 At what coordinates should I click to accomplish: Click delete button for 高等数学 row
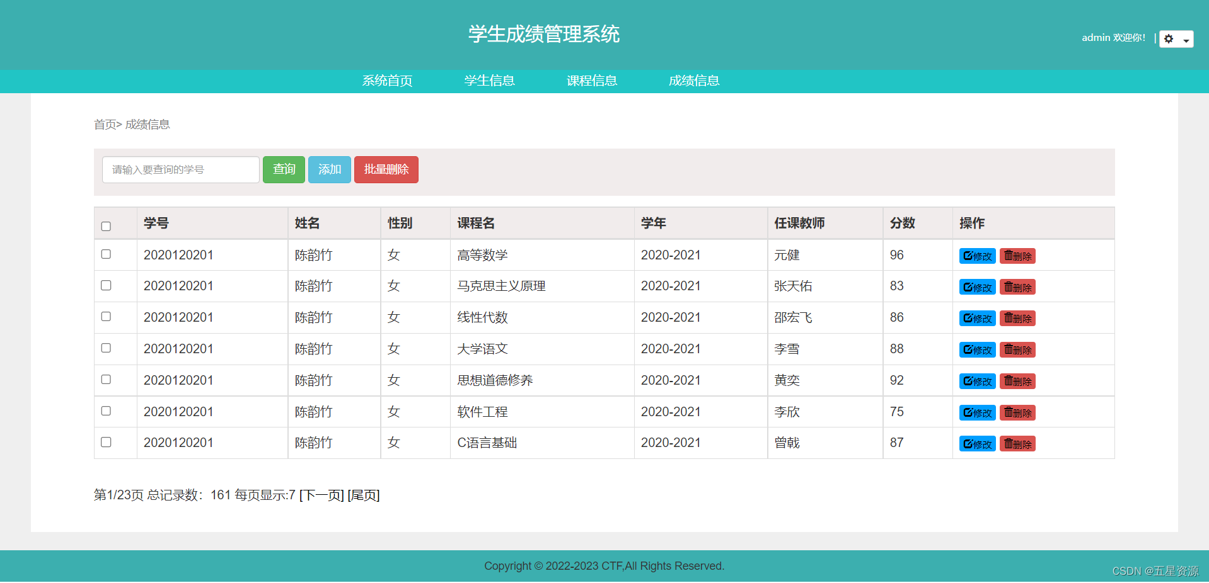tap(1017, 256)
